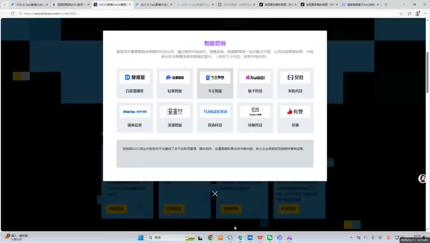
Task: Open a new browser tab
Action: point(386,5)
